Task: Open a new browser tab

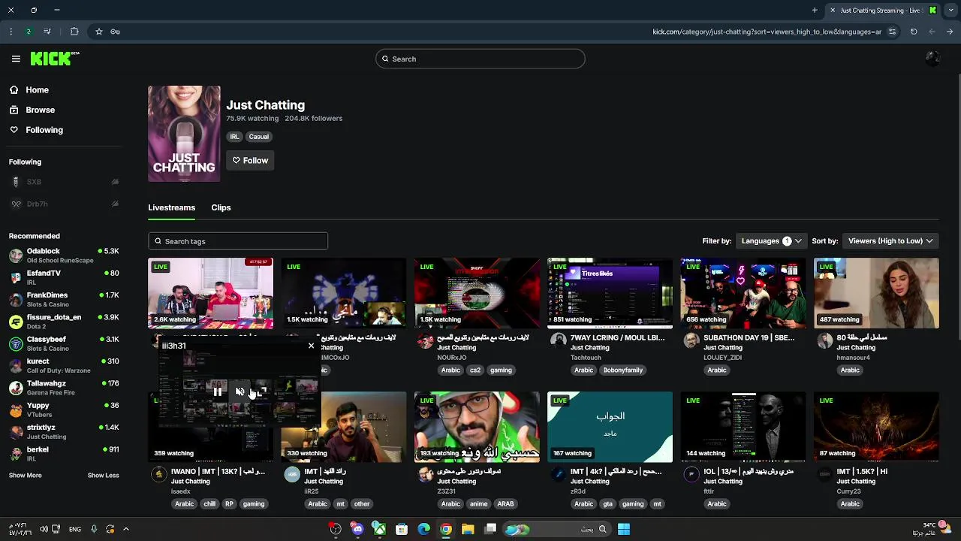Action: click(815, 11)
